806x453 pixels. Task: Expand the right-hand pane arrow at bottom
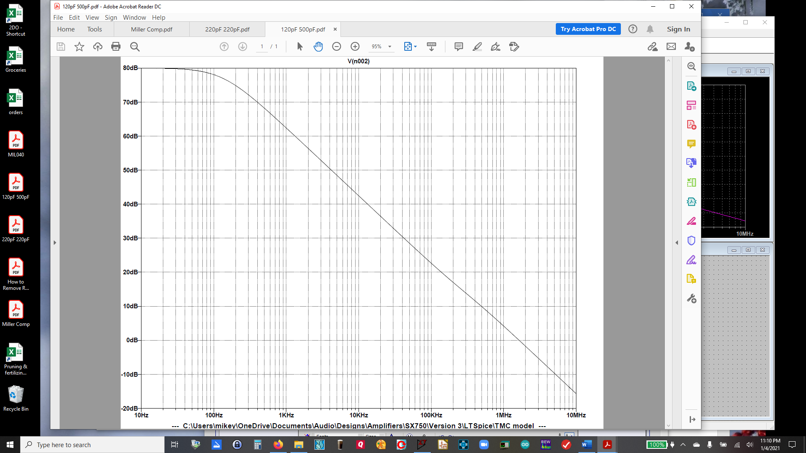coord(692,419)
